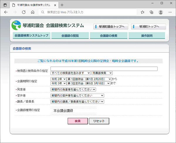Open the collections icon

[152, 12]
